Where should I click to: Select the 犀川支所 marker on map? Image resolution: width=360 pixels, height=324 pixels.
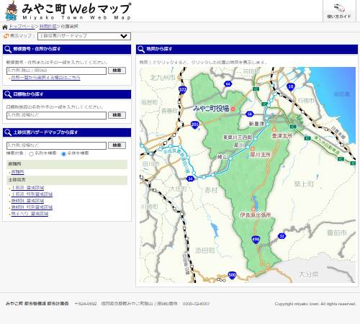[x=253, y=149]
